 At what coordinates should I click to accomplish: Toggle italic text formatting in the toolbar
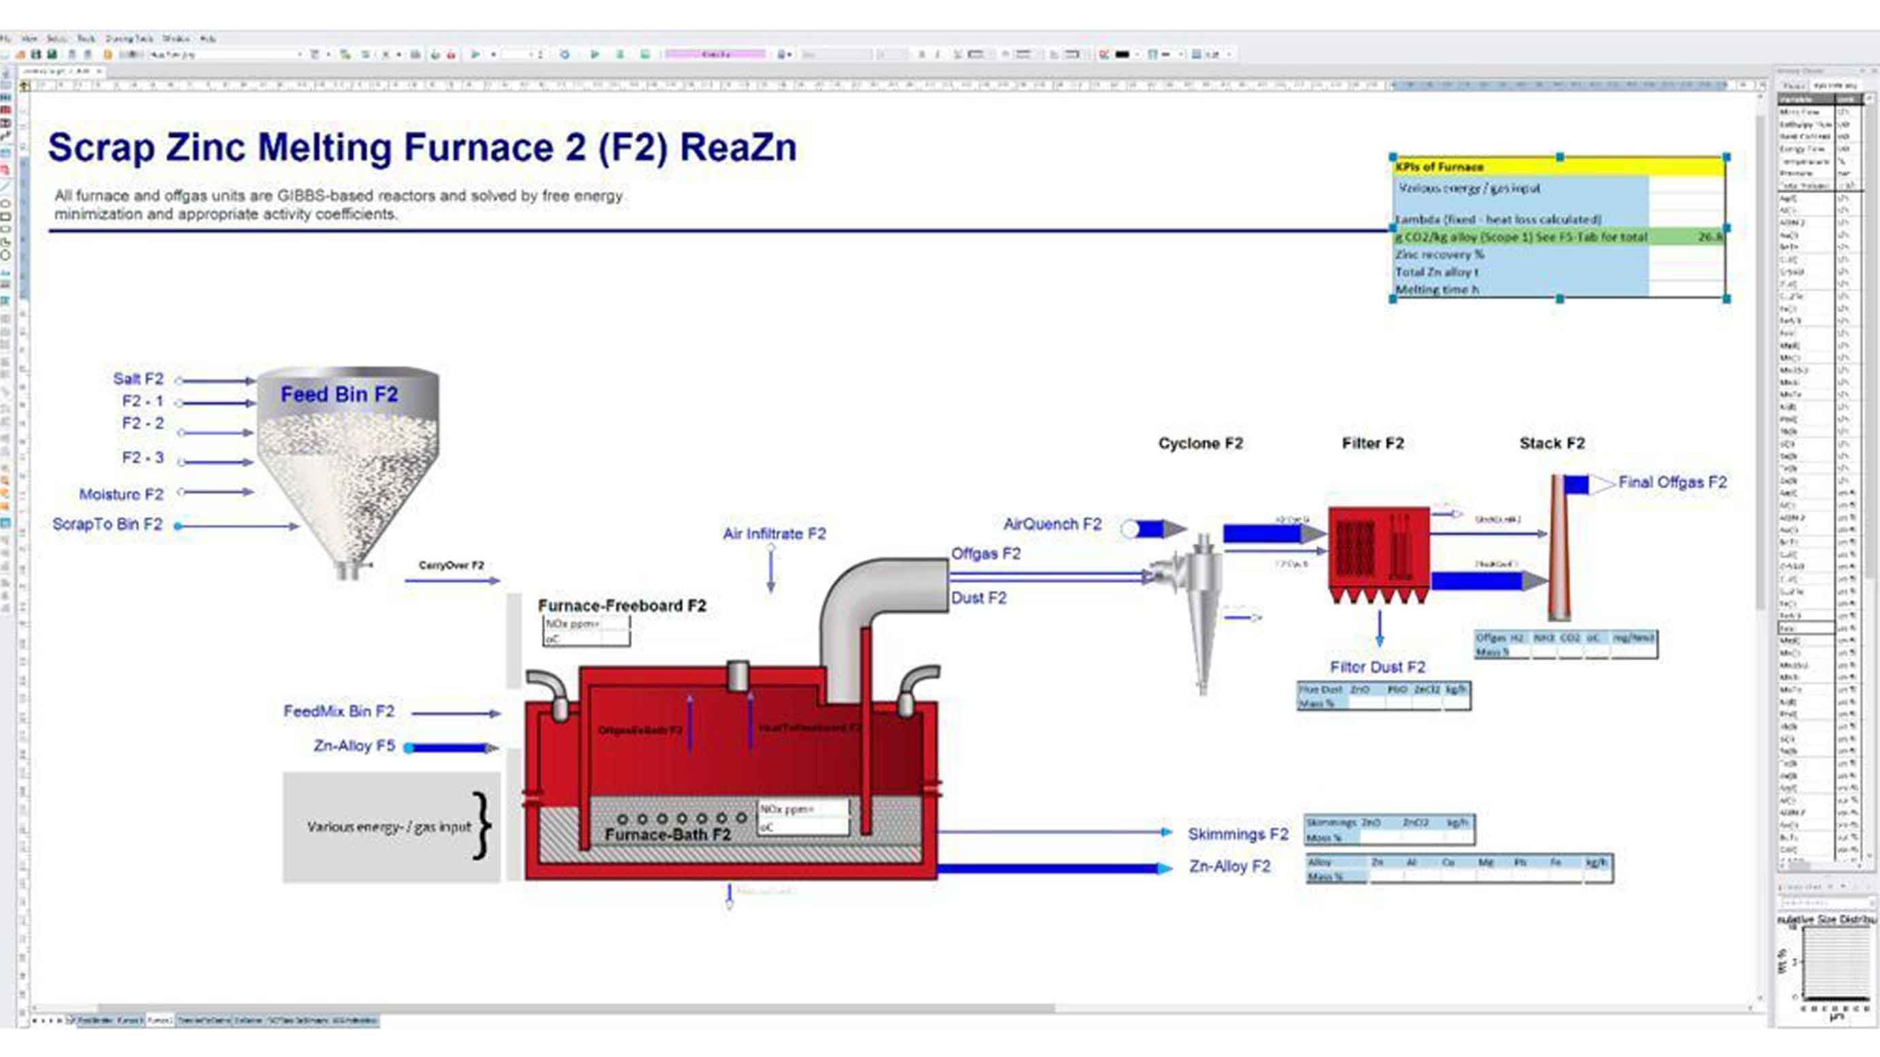tap(937, 52)
